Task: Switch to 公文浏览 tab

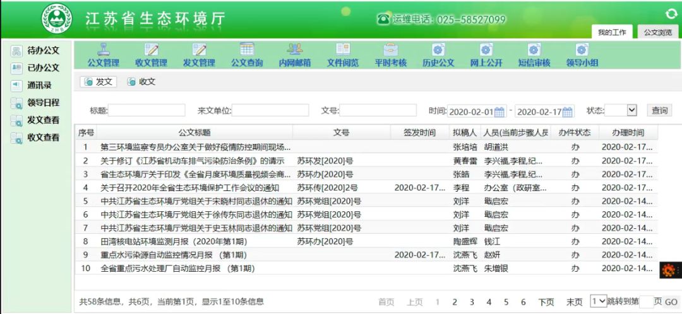Action: (x=657, y=32)
